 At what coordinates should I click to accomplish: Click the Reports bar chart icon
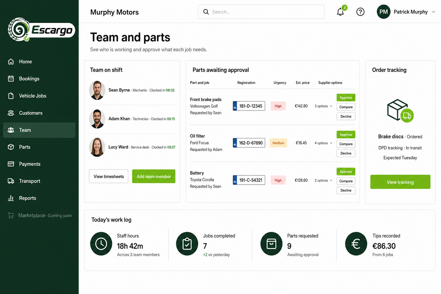11,198
